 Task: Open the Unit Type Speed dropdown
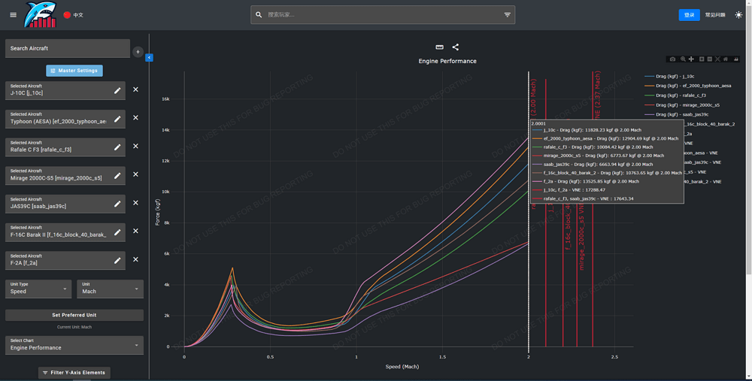click(38, 289)
